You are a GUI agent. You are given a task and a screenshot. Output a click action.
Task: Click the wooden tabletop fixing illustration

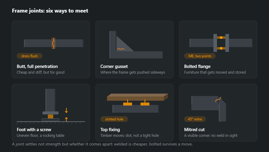coord(137,103)
